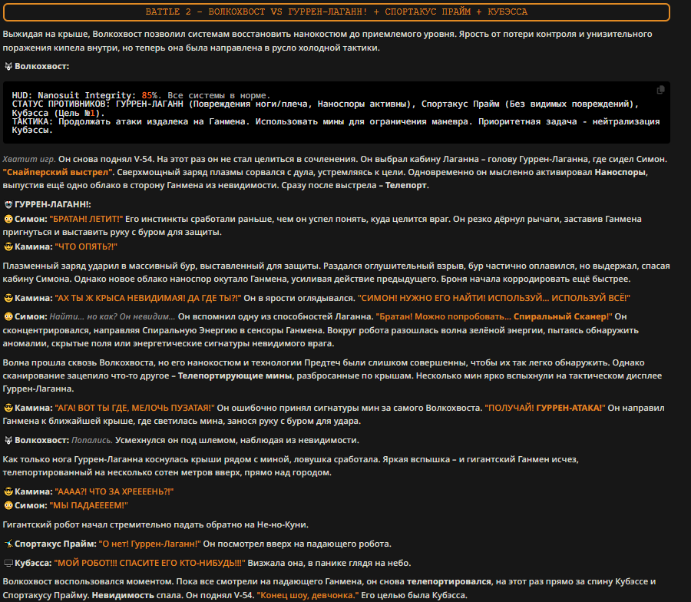The width and height of the screenshot is (691, 602).
Task: Click the "BATTLE 2 – ВОЛКОХВОСТ VS ГУРРЕН-ЛАГАНН!" header
Action: [336, 12]
